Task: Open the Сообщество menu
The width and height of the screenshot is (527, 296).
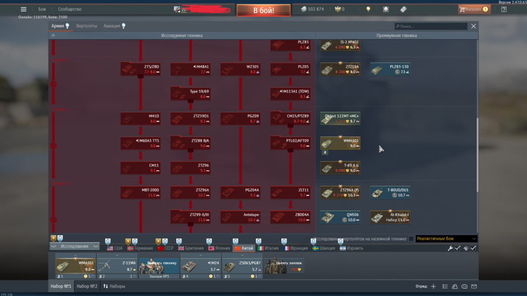Action: click(70, 9)
